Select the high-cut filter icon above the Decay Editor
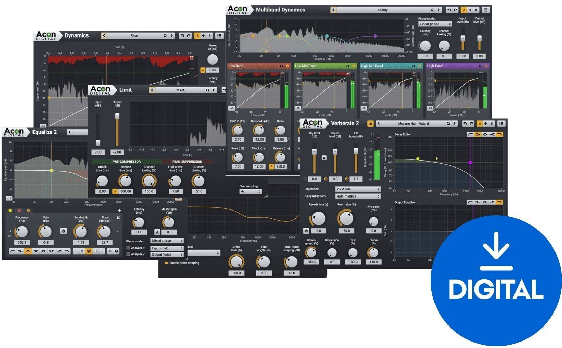562x348 pixels. (x=499, y=135)
